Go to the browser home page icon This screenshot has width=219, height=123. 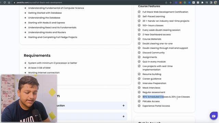coord(9,2)
